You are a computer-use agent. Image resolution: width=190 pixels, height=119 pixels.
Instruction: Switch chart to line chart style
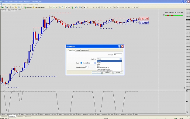pos(57,7)
